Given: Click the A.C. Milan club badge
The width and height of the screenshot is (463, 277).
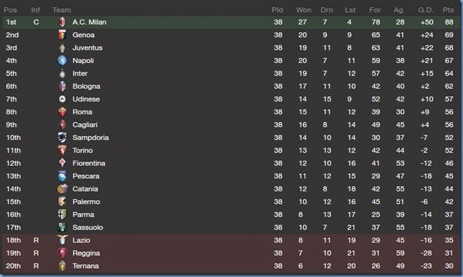Looking at the screenshot, I should 62,22.
